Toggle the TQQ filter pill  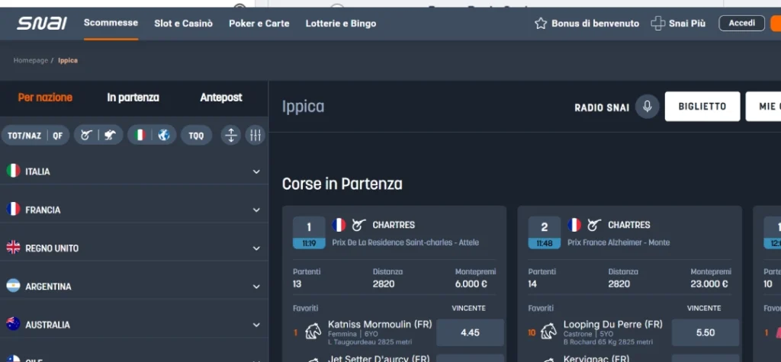tap(196, 136)
